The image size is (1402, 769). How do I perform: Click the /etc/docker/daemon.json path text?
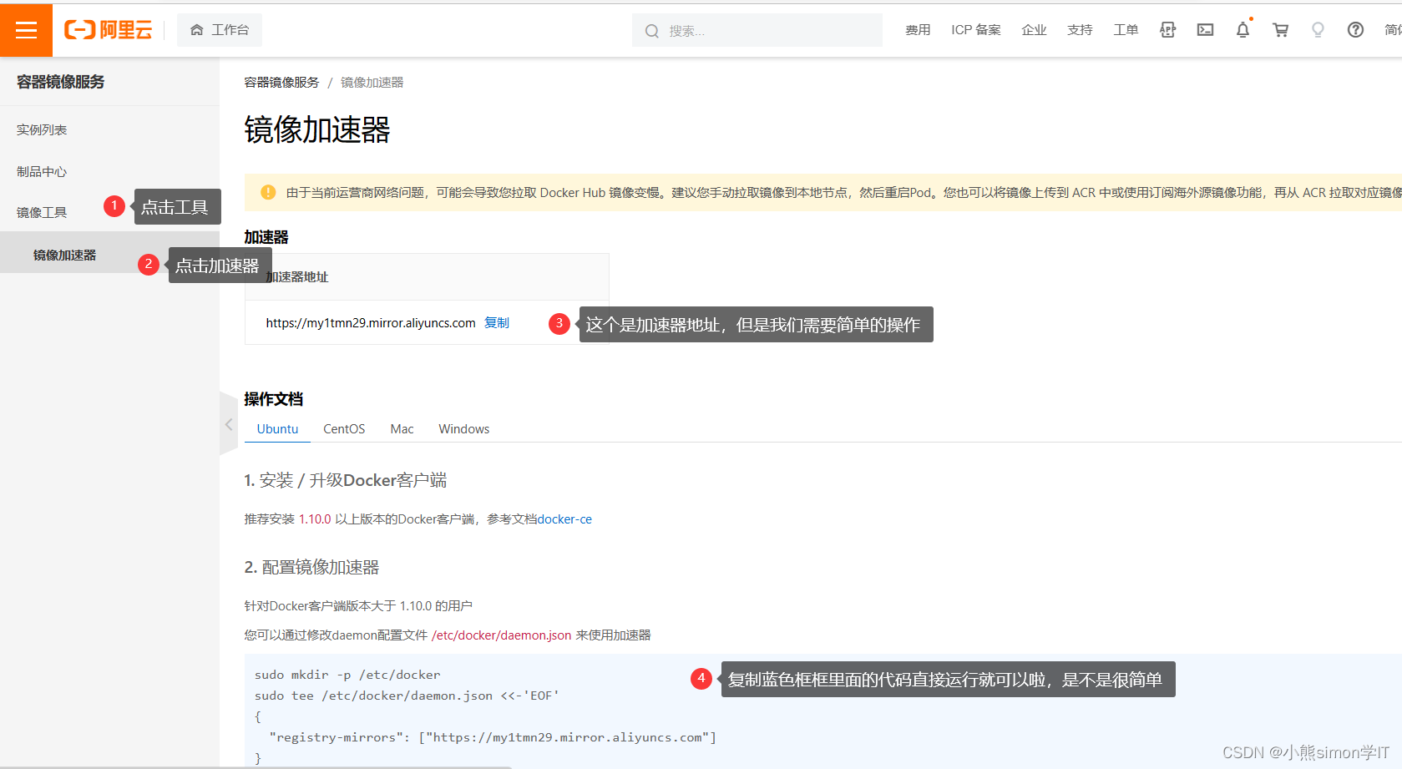[x=501, y=635]
